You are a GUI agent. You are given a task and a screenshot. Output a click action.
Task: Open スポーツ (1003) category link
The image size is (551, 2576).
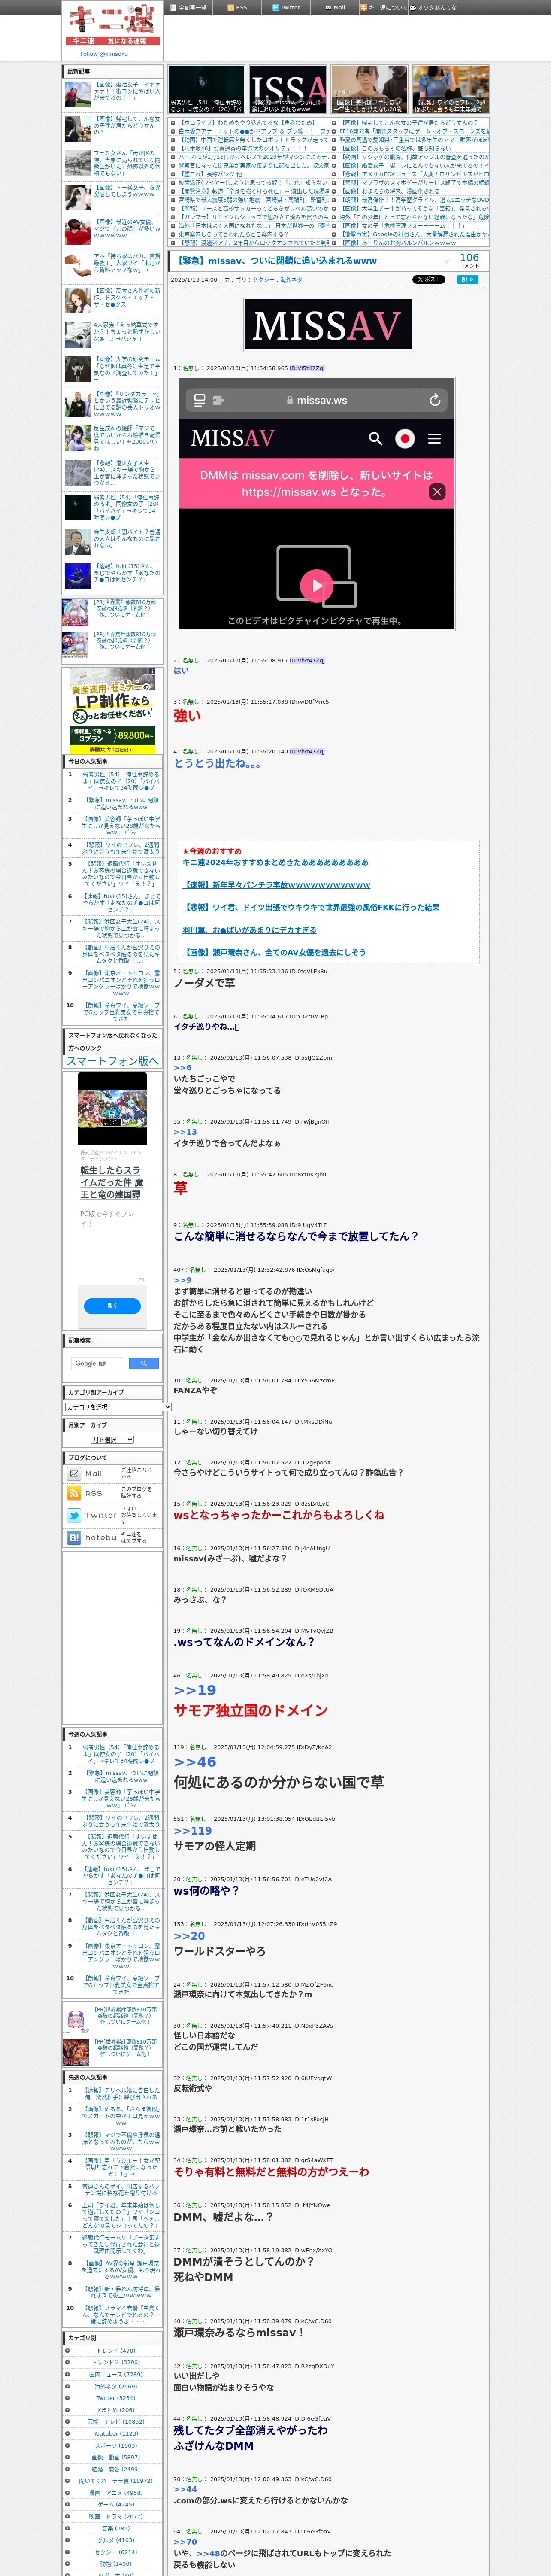[x=116, y=2445]
